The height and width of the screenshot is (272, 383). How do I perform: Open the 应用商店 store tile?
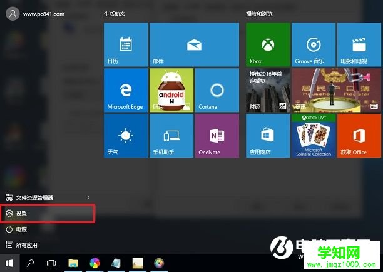click(268, 136)
